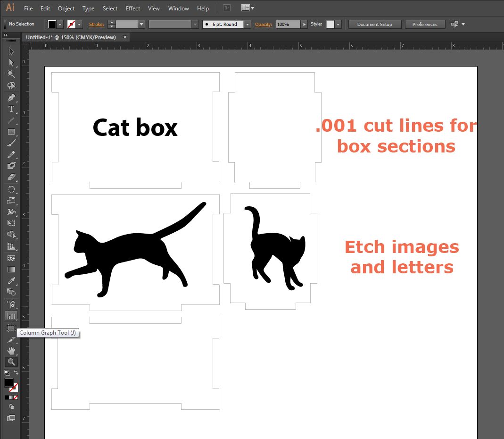
Task: Select the Hand tool
Action: (x=11, y=351)
